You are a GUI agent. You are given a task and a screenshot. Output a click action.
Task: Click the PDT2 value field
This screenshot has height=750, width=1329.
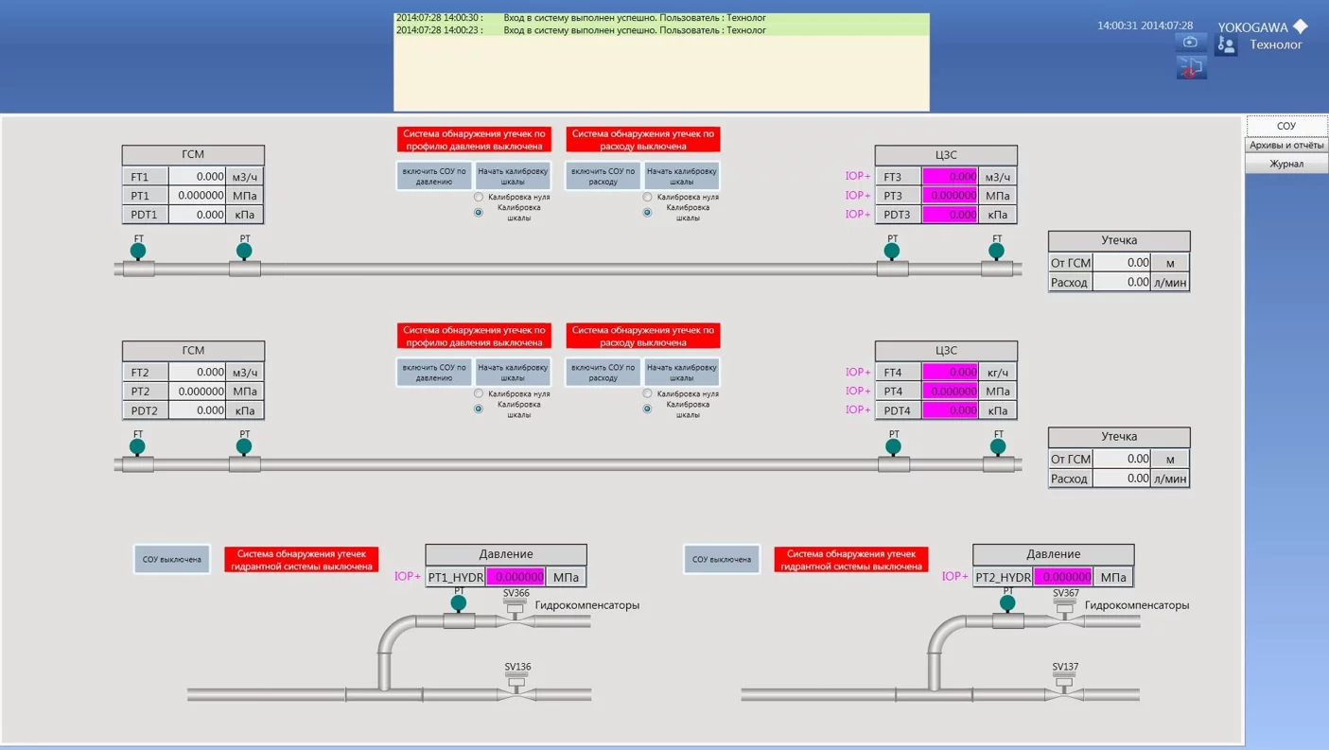tap(198, 410)
